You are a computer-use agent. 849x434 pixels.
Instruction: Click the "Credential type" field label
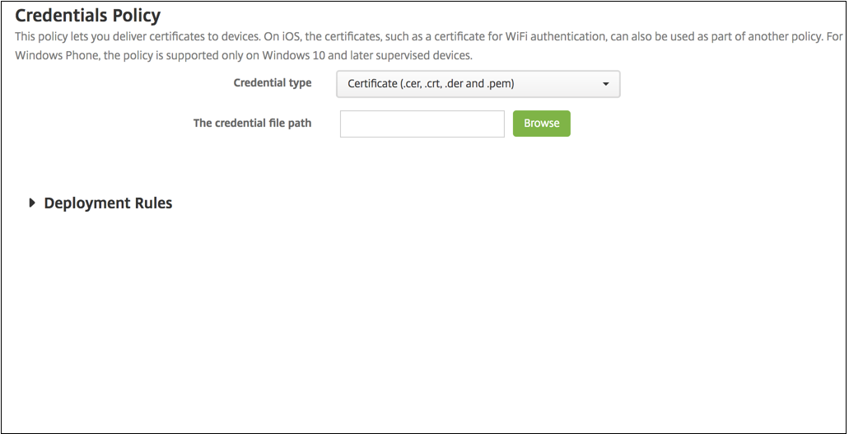(x=273, y=83)
